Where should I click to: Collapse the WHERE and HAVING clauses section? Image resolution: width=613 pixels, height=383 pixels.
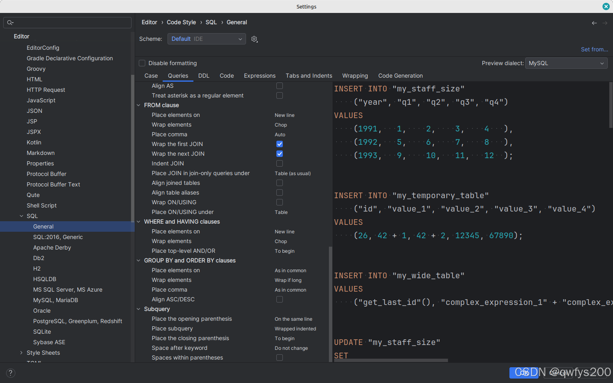coord(138,222)
